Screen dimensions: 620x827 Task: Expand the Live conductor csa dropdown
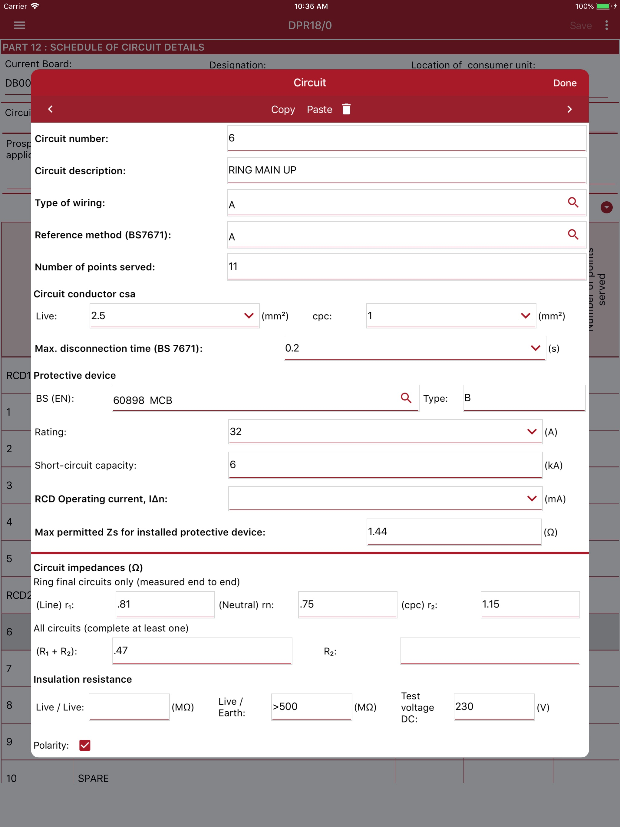click(x=249, y=315)
